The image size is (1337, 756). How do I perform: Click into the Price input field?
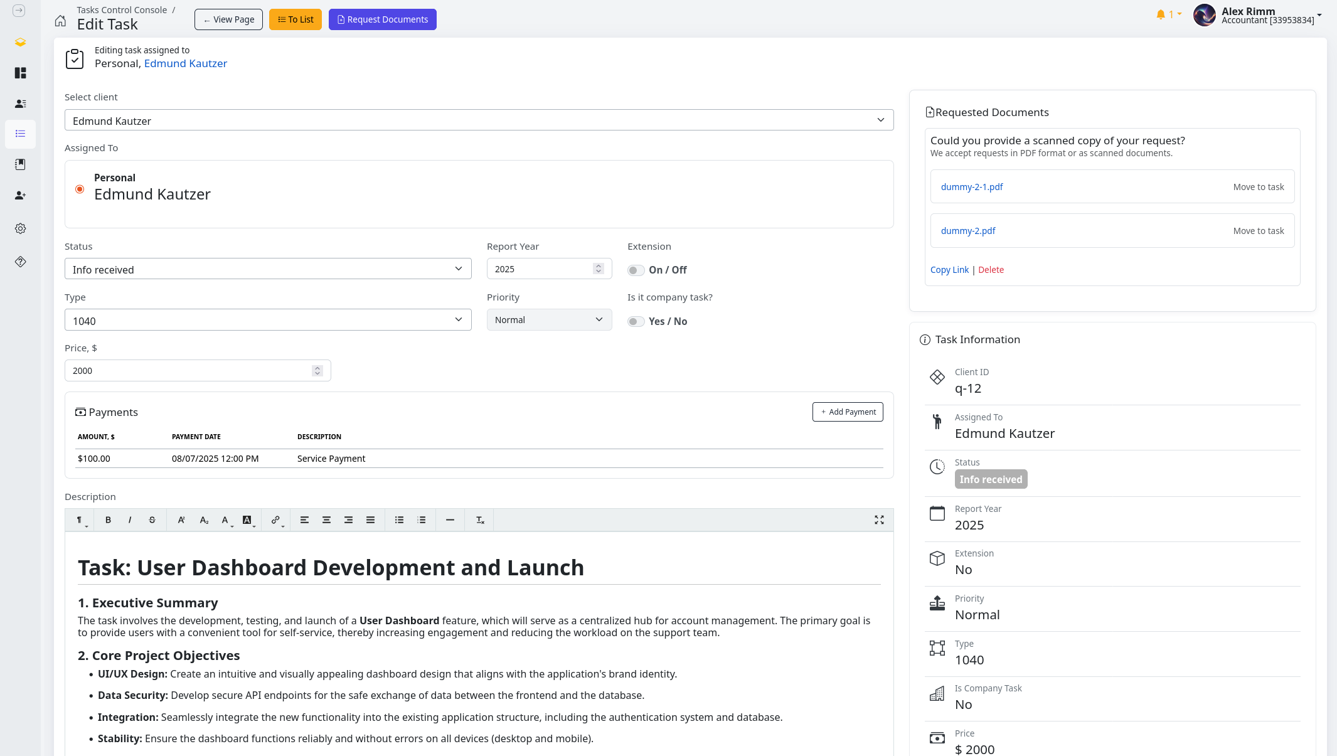click(x=188, y=371)
